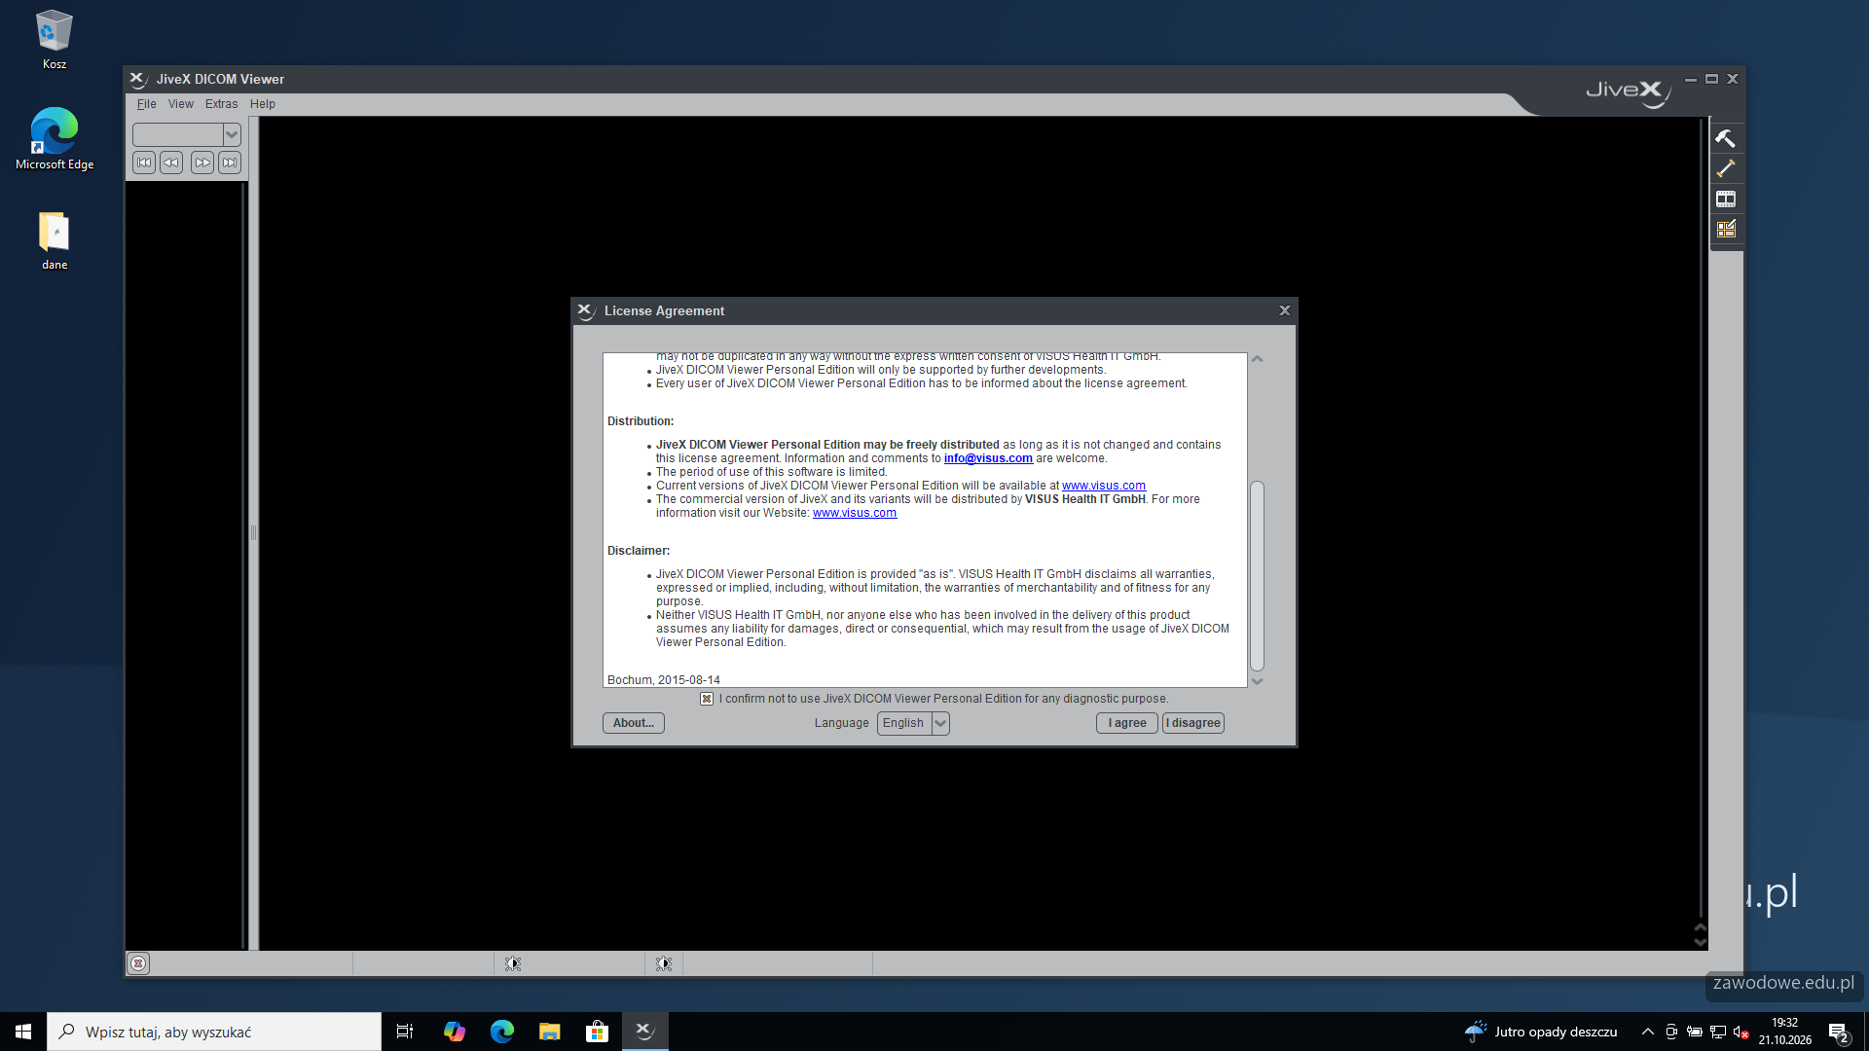Open Copilot from the taskbar
The image size is (1869, 1051).
tap(454, 1032)
